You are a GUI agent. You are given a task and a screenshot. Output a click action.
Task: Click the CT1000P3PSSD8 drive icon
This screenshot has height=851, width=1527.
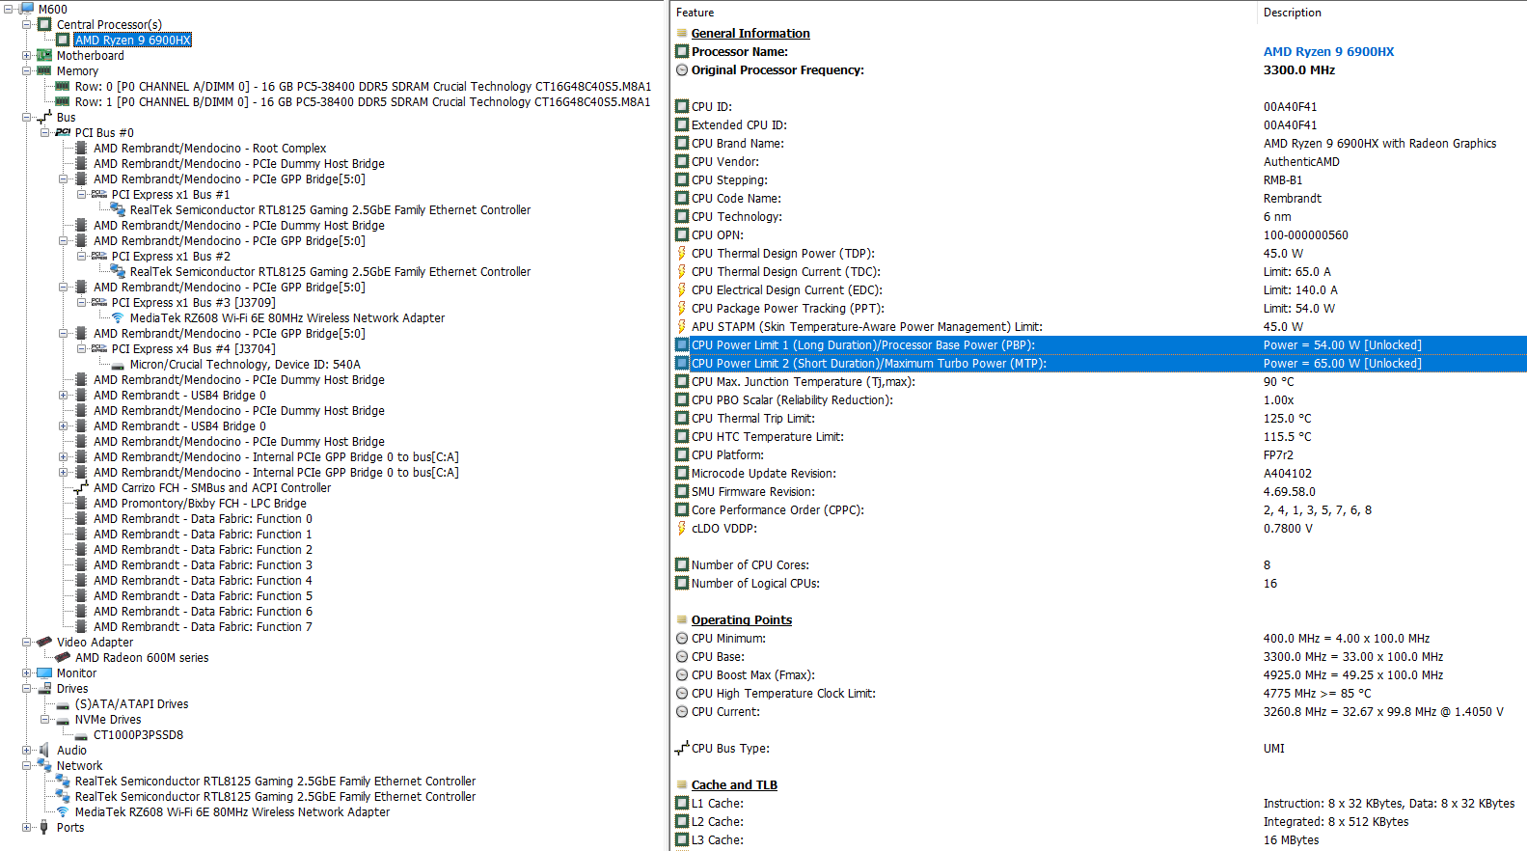click(x=81, y=735)
